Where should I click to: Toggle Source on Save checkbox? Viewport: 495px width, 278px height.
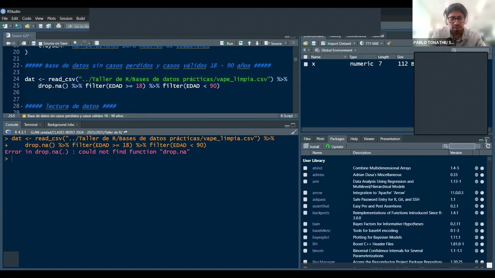41,44
